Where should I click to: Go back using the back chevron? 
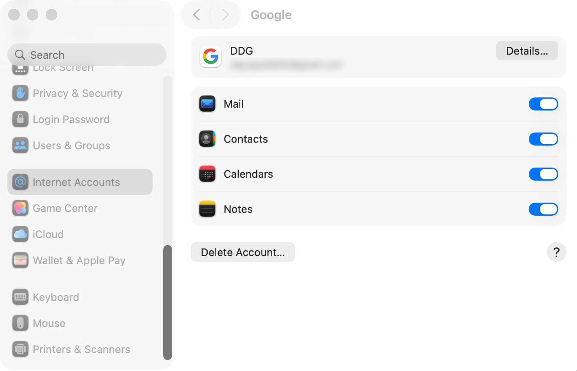coord(197,15)
